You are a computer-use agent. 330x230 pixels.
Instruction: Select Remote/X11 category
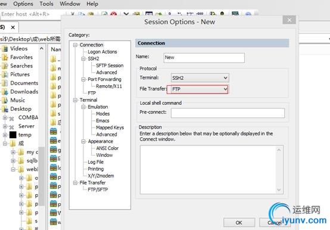pyautogui.click(x=109, y=86)
